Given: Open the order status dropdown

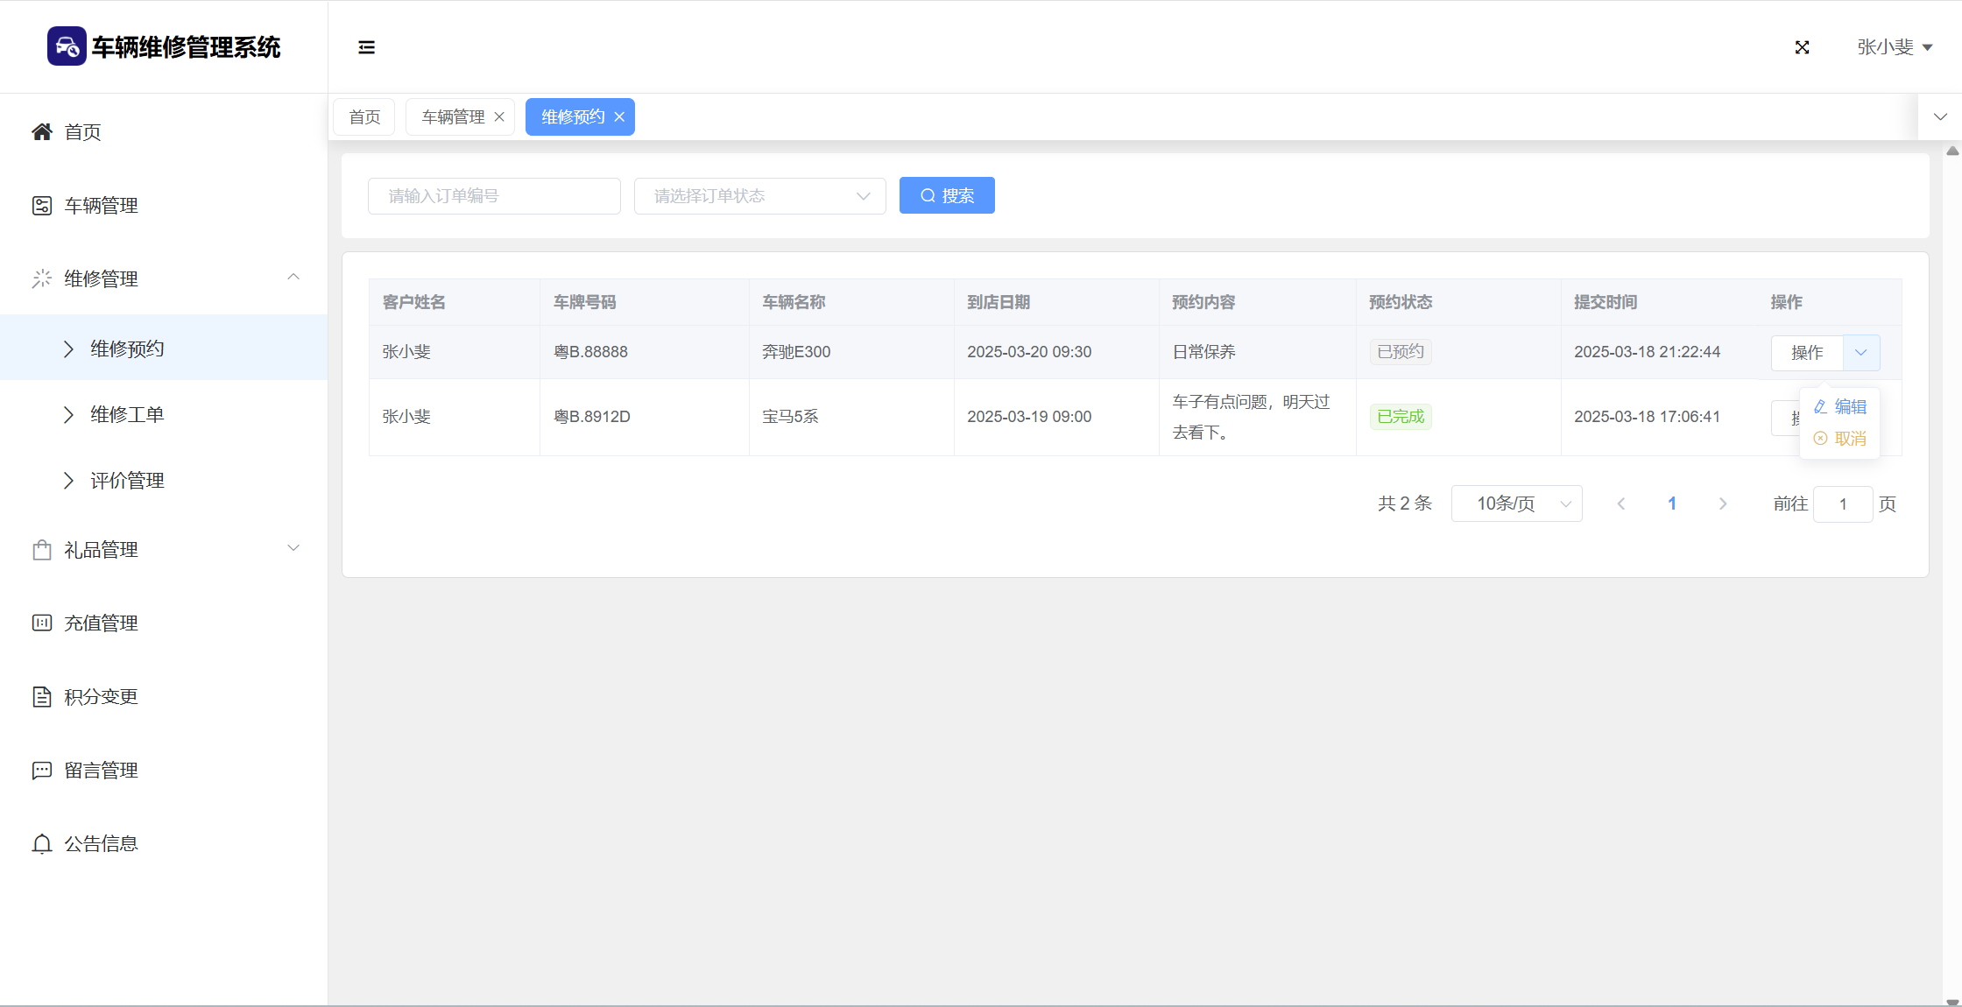Looking at the screenshot, I should (759, 196).
